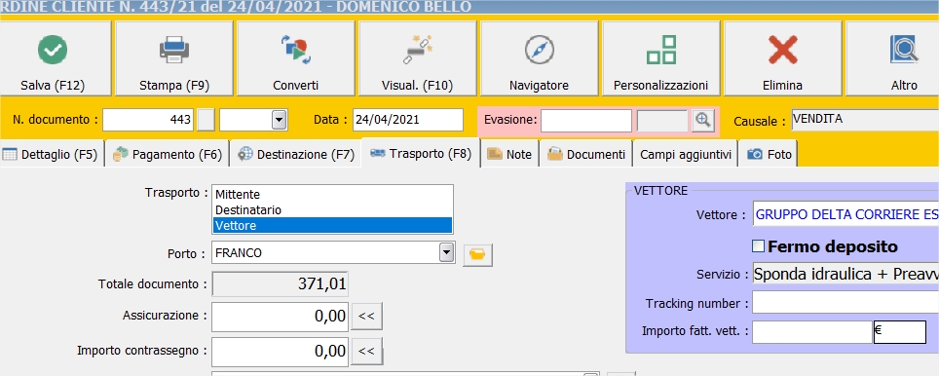Viewport: 939px width, 376px height.
Task: Open the Servizio Sponda idraulica combo box
Action: [845, 275]
